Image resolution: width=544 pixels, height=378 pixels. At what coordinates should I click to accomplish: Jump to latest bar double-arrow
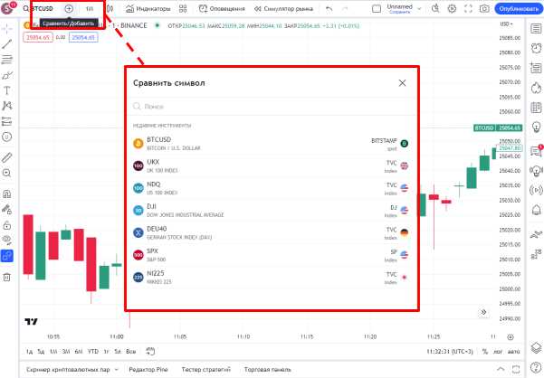(x=483, y=312)
